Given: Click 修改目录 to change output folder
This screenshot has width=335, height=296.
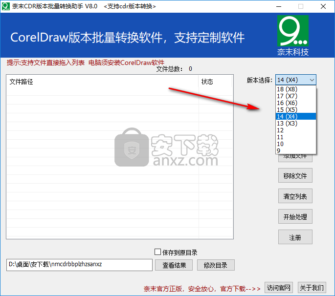Looking at the screenshot, I should tap(216, 265).
